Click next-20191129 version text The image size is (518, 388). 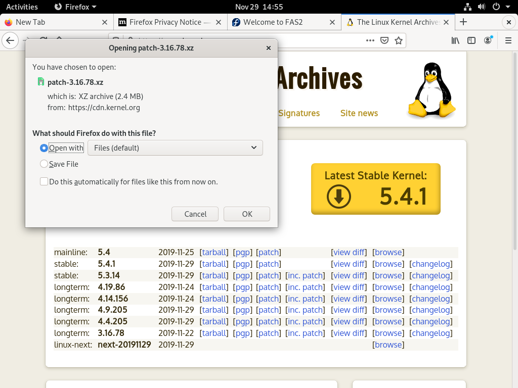[124, 345]
